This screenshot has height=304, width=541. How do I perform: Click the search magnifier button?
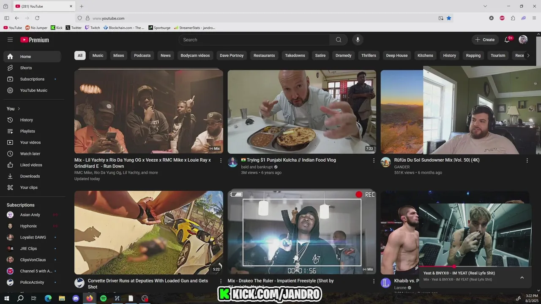pyautogui.click(x=339, y=40)
